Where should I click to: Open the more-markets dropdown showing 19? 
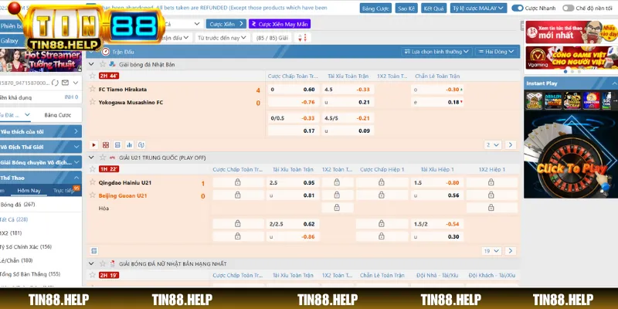click(491, 250)
